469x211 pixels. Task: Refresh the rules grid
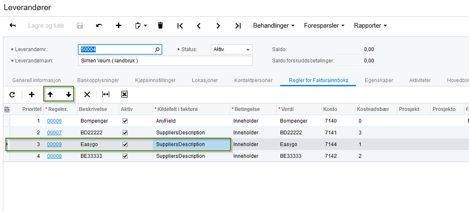click(12, 95)
